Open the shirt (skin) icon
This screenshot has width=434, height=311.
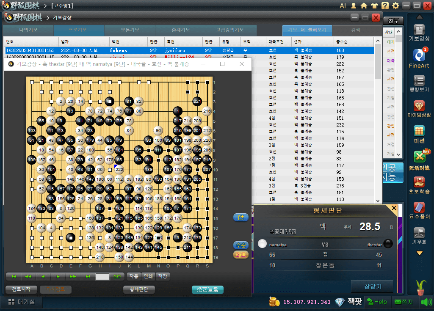point(374,6)
